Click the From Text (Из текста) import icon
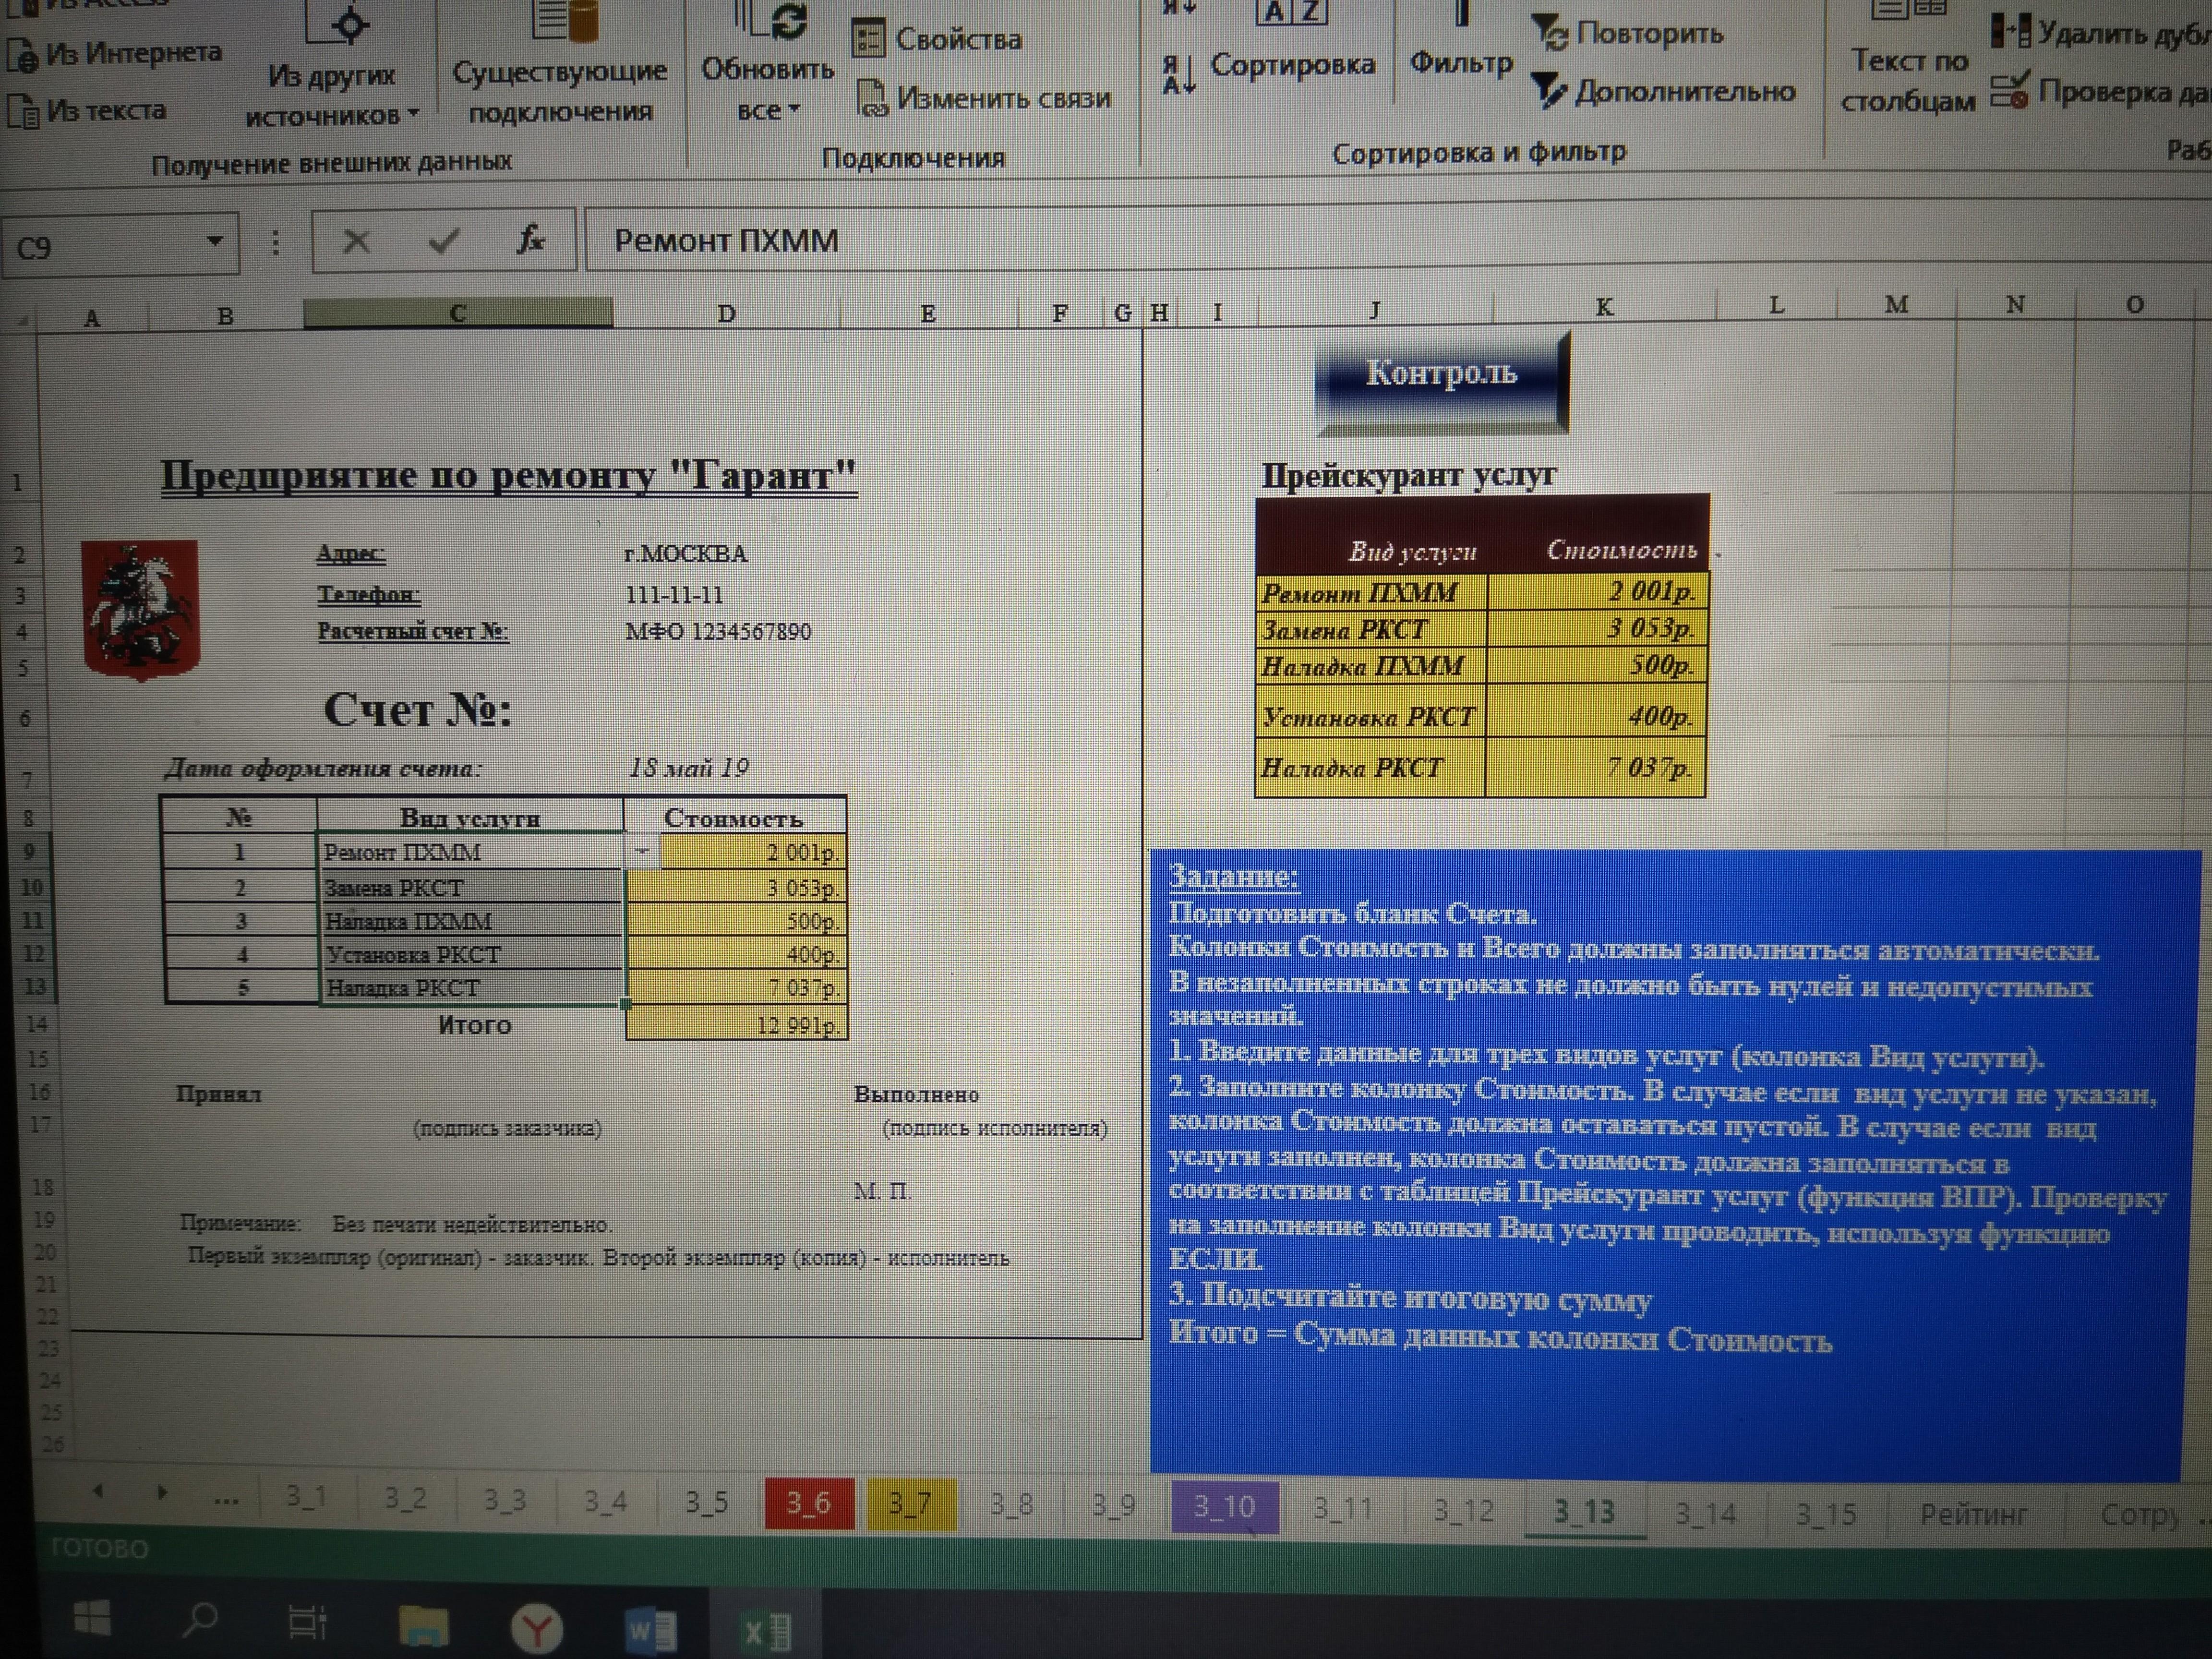The height and width of the screenshot is (1659, 2212). pyautogui.click(x=22, y=110)
